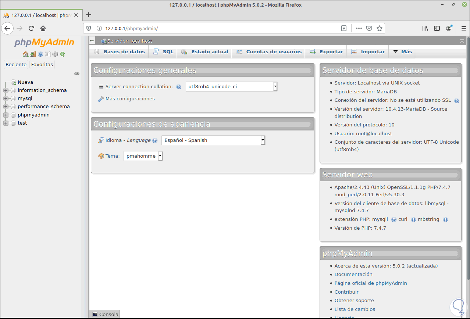Screen dimensions: 470x319
Task: Click the Contribuir link
Action: [346, 292]
